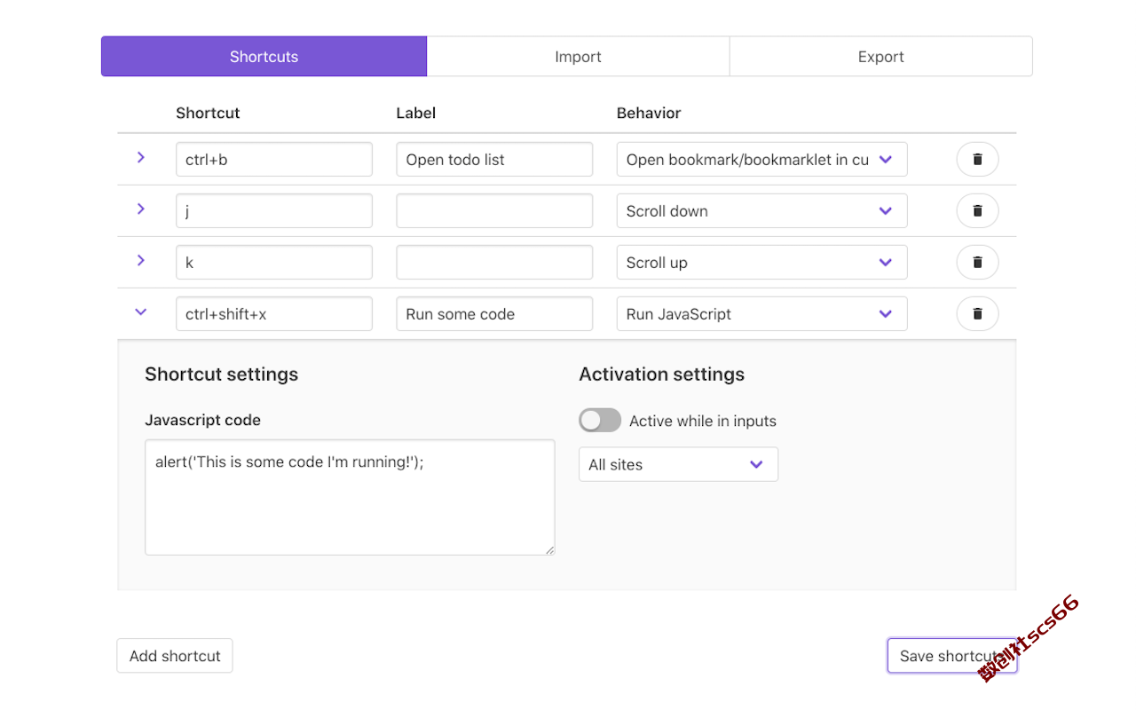This screenshot has height=710, width=1136.
Task: Expand the ctrl+b shortcut row
Action: click(140, 157)
